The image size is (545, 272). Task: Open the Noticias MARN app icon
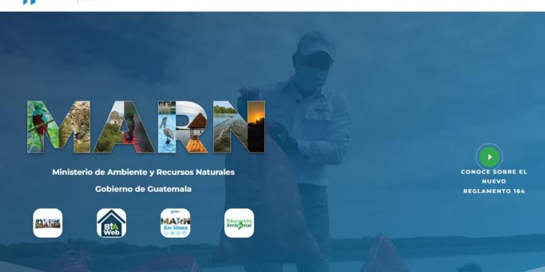pyautogui.click(x=48, y=223)
